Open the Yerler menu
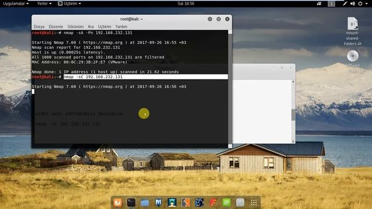This screenshot has height=209, width=372. tap(44, 3)
